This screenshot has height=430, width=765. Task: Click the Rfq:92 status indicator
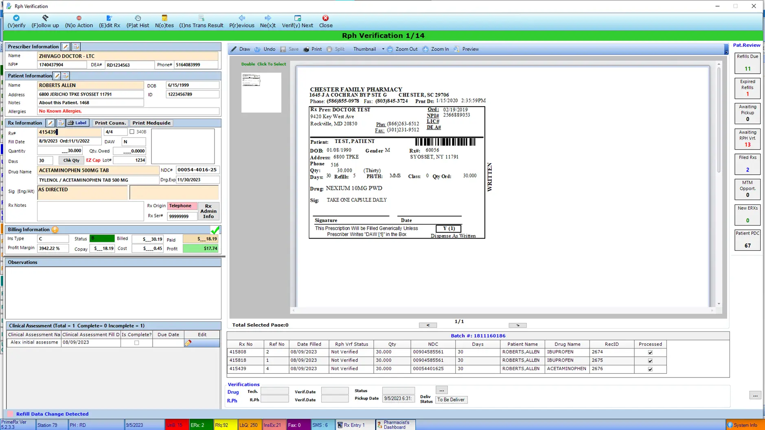coord(225,425)
